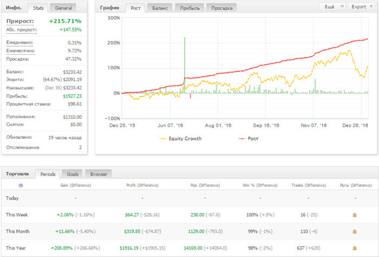
Task: Click the Прирост label link
Action: coord(20,21)
